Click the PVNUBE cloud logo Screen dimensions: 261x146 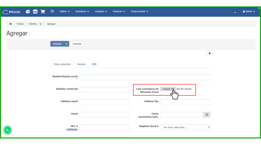tap(11, 12)
